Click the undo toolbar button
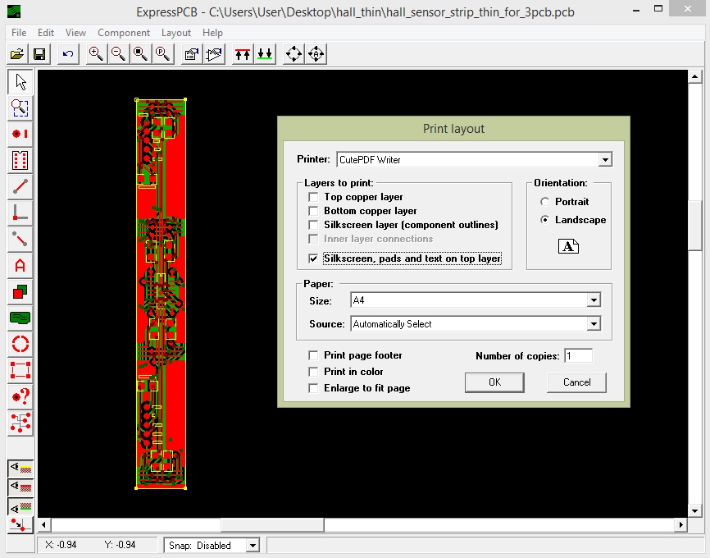This screenshot has height=558, width=710. point(66,53)
